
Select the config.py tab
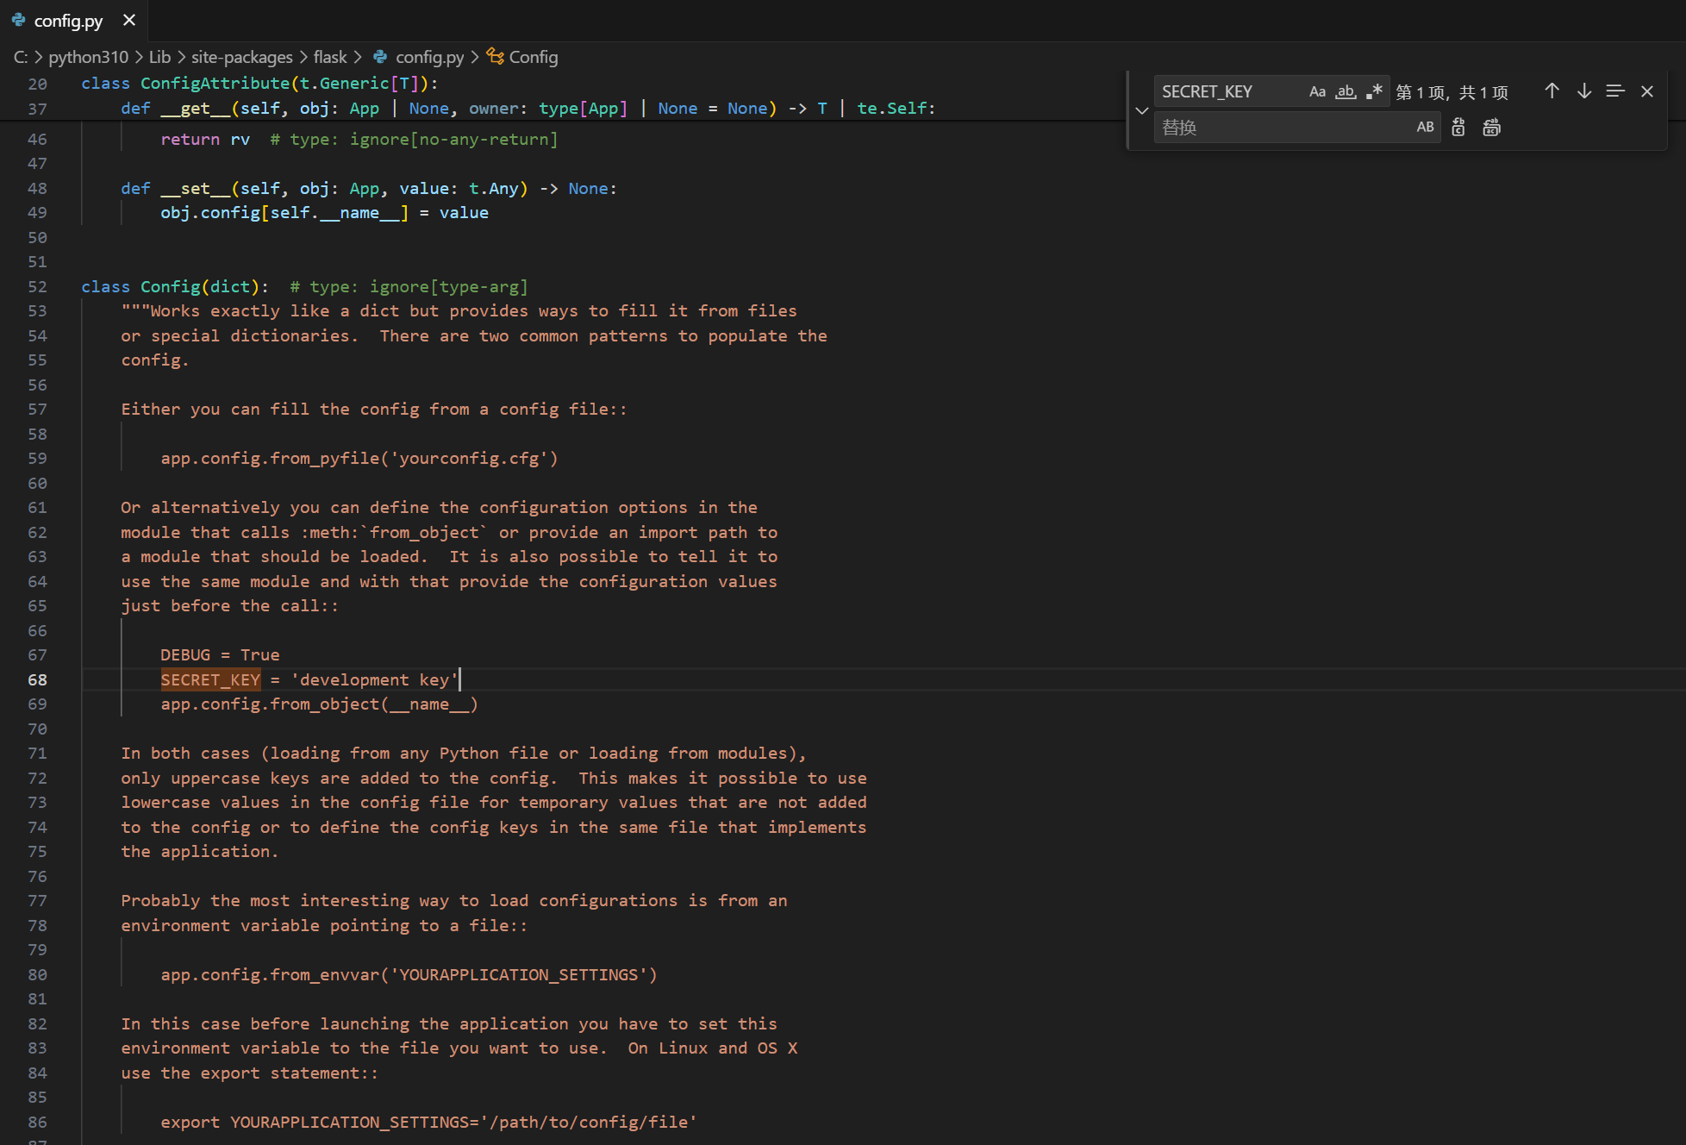pos(67,21)
